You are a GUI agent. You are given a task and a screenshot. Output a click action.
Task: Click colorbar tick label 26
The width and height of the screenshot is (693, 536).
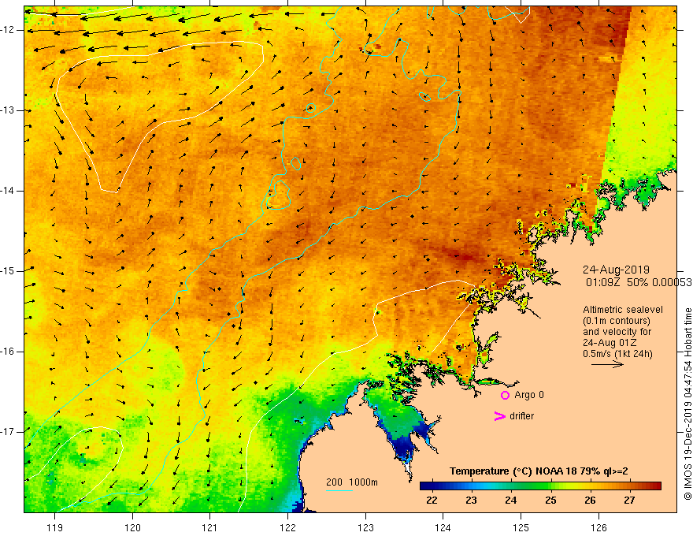590,501
